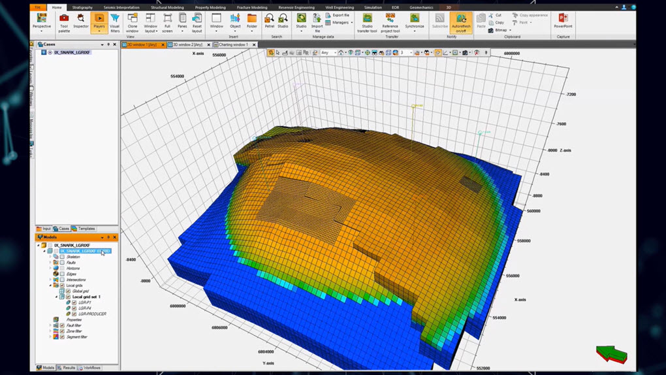Open the Property Modeling tab

[210, 7]
